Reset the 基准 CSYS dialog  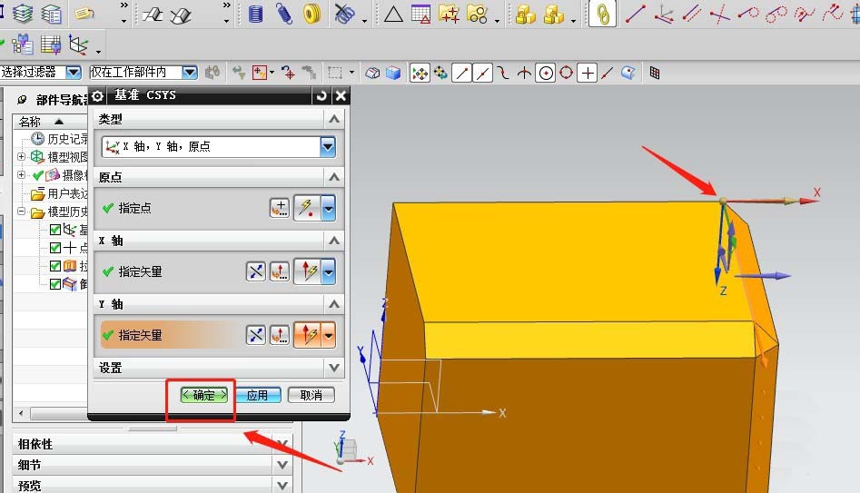point(321,96)
